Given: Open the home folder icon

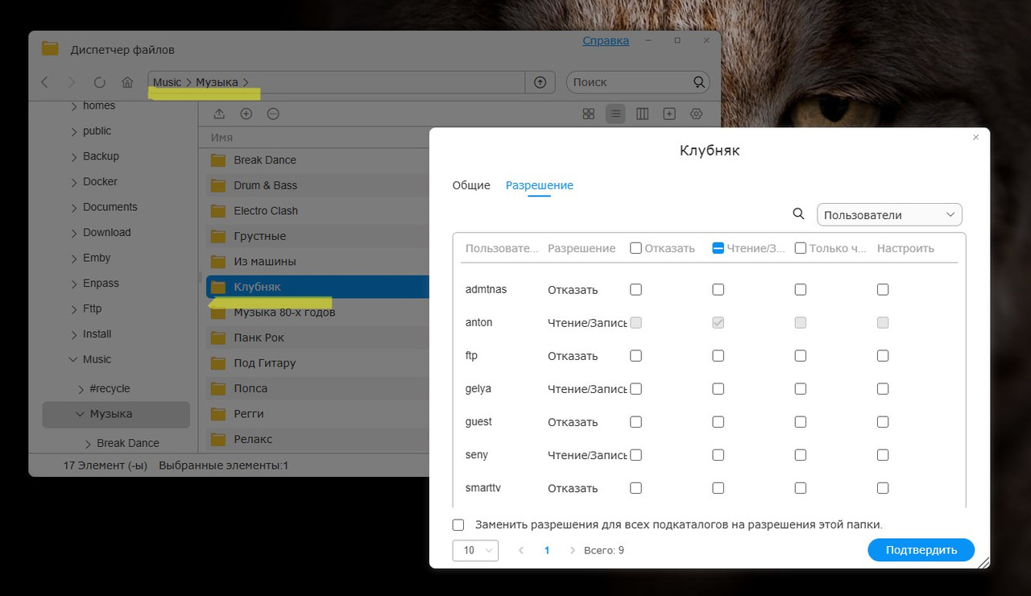Looking at the screenshot, I should point(127,82).
